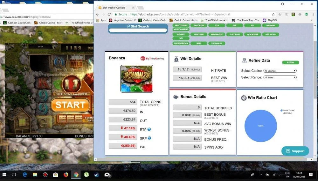Image resolution: width=318 pixels, height=181 pixels.
Task: Click the Bonanza game thumbnail
Action: tap(137, 79)
